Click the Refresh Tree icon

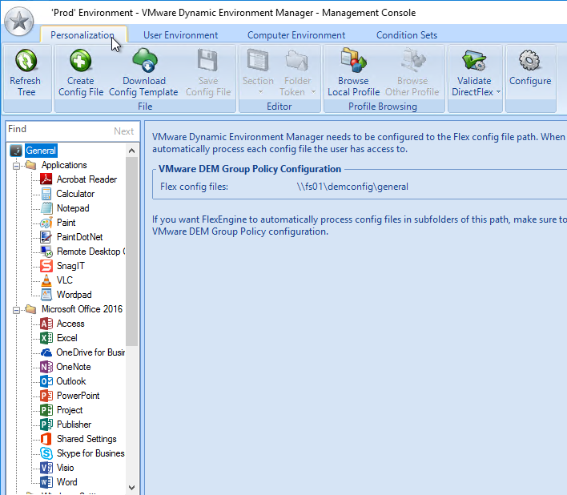pyautogui.click(x=26, y=61)
